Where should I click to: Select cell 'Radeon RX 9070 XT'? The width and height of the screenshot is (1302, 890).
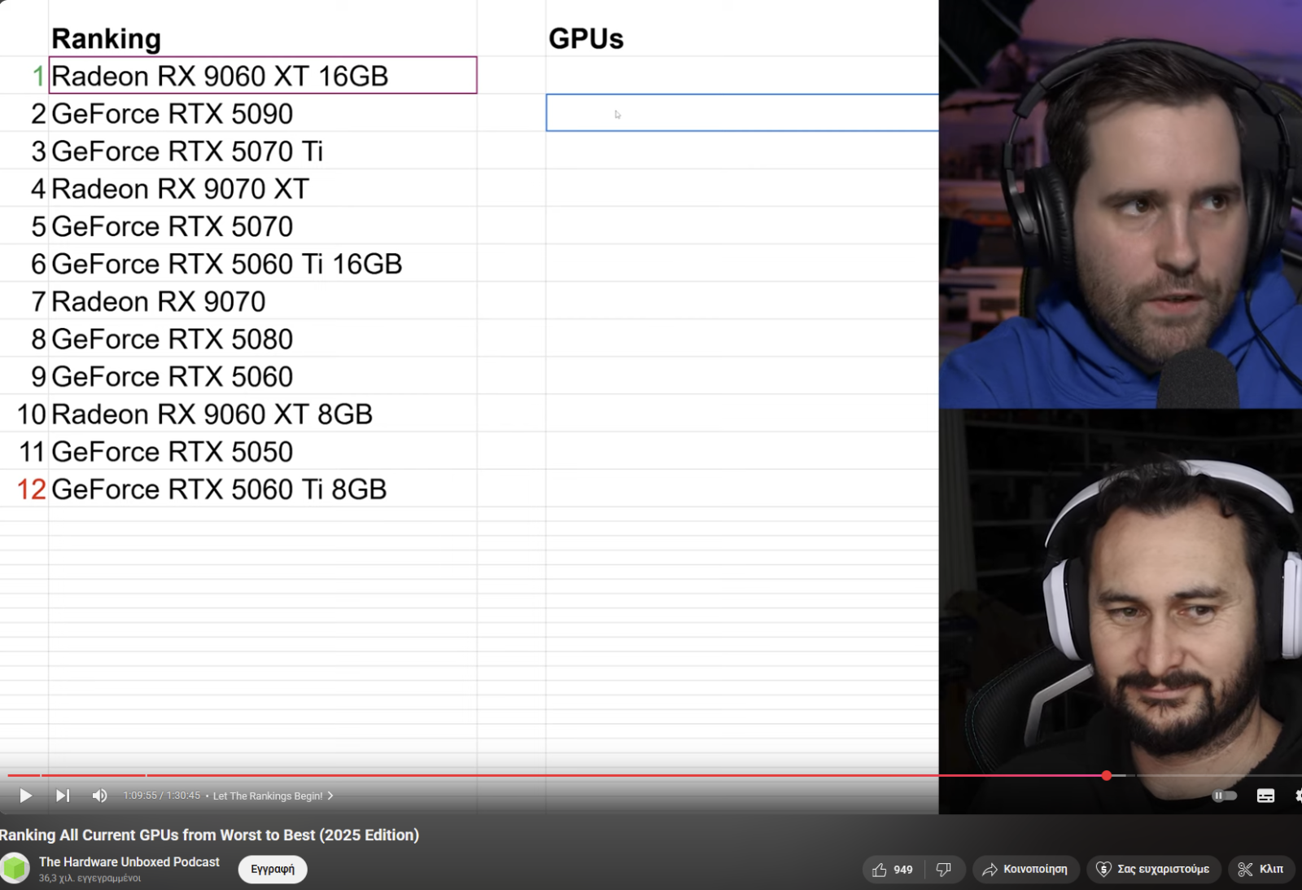pyautogui.click(x=263, y=188)
